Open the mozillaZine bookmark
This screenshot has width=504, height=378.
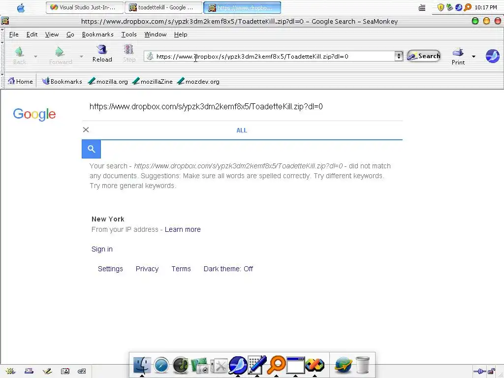(153, 81)
